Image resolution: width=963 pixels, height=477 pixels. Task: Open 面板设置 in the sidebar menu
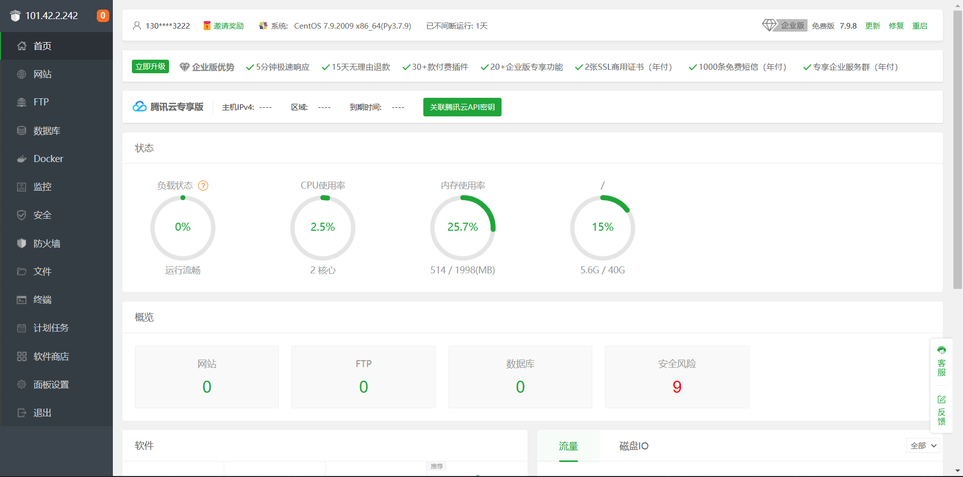tap(56, 385)
